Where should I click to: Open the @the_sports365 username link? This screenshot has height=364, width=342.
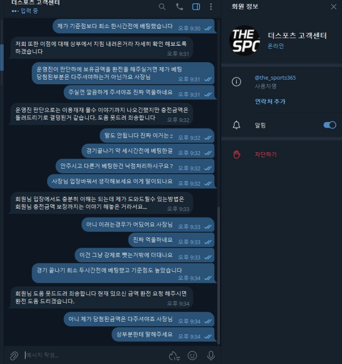click(x=275, y=78)
